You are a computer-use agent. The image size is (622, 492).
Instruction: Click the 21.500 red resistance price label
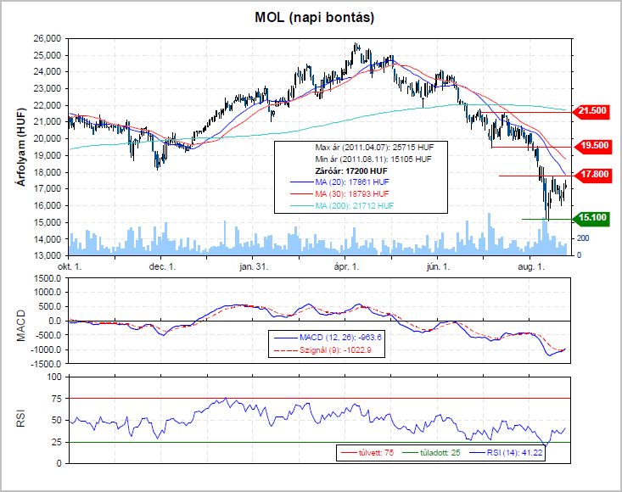(591, 110)
